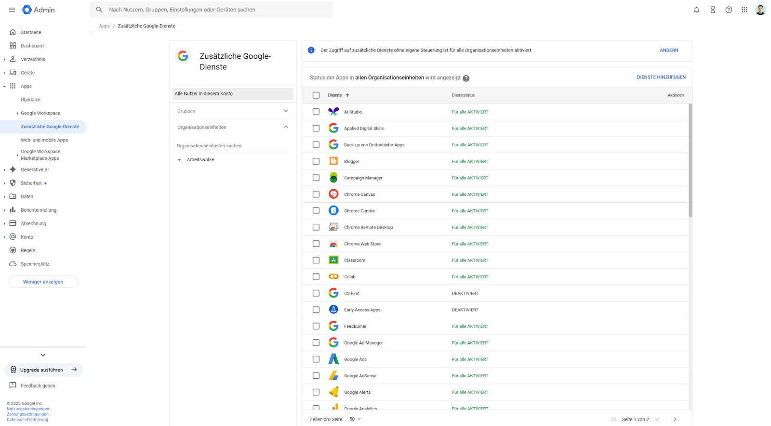Click the ÄNDERN link

pyautogui.click(x=669, y=50)
